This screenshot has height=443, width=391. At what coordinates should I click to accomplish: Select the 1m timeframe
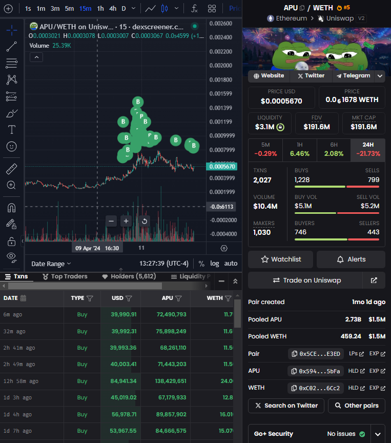click(x=41, y=9)
